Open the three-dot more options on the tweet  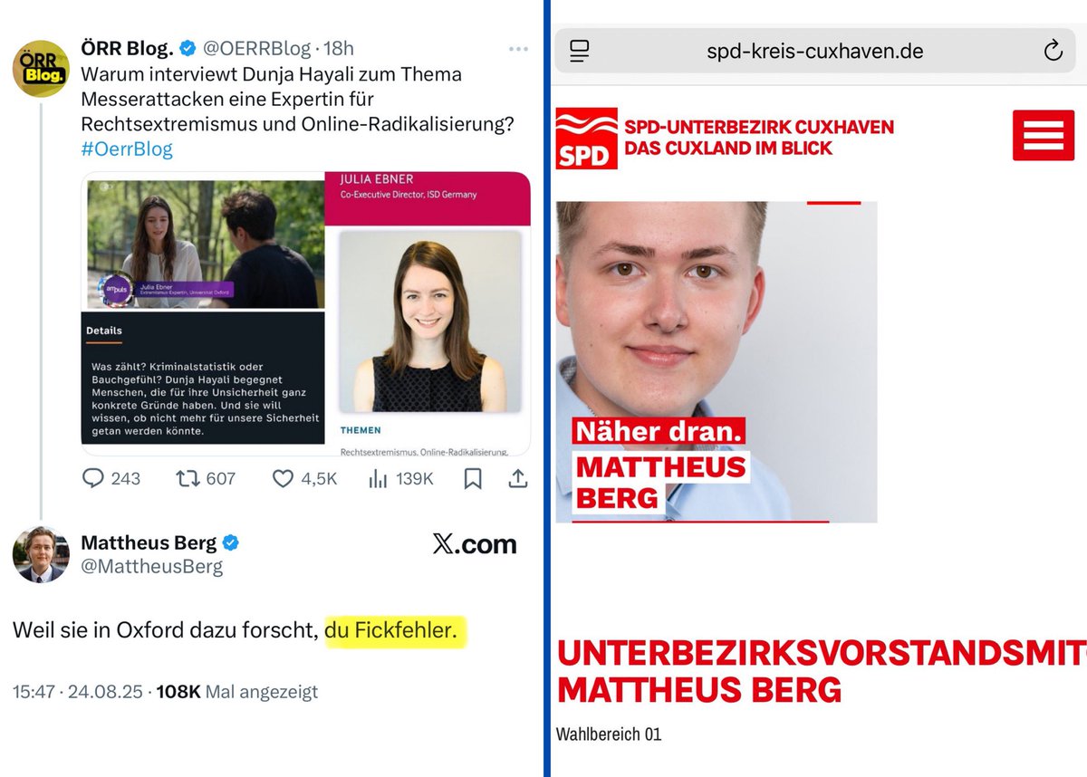coord(518,49)
